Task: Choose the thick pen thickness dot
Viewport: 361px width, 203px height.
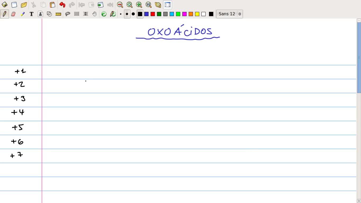Action: point(133,14)
